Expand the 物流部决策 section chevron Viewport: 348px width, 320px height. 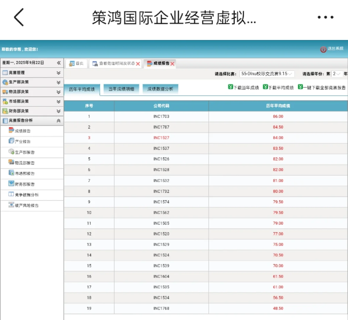point(59,92)
